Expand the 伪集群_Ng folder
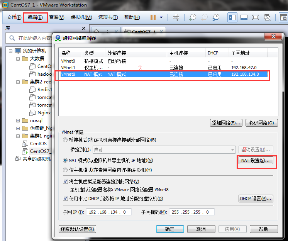This screenshot has height=241, width=288. point(18,128)
